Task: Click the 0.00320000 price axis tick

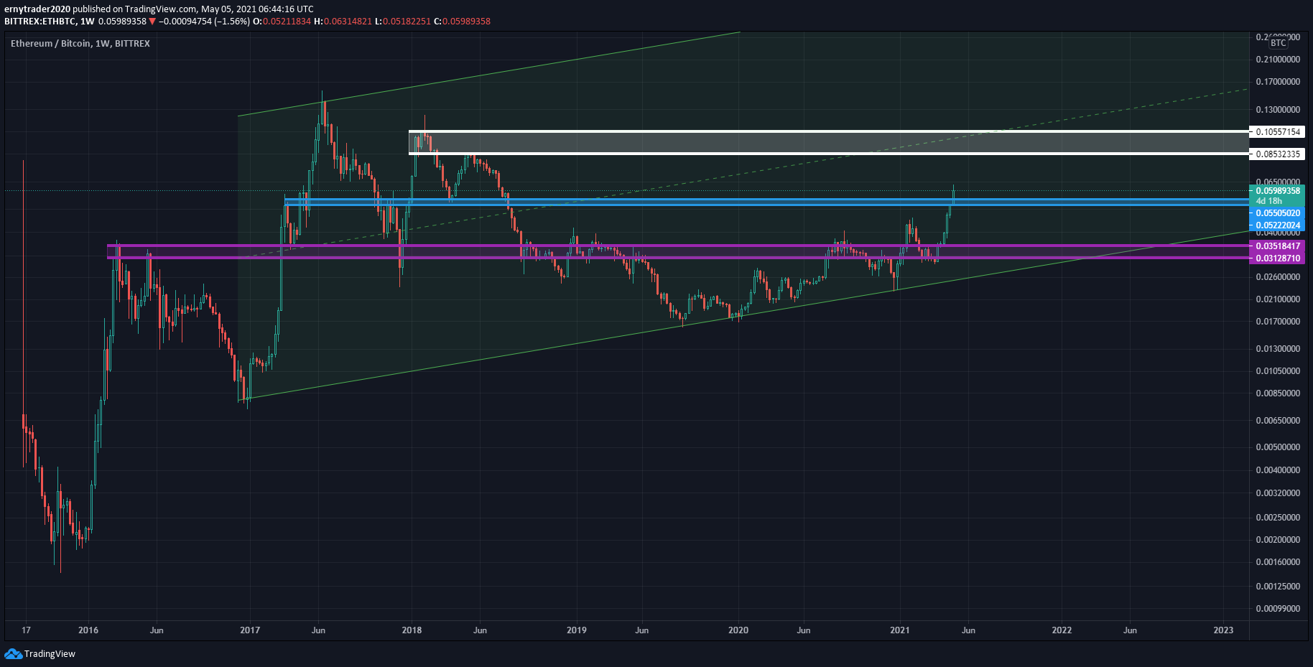Action: 1278,493
